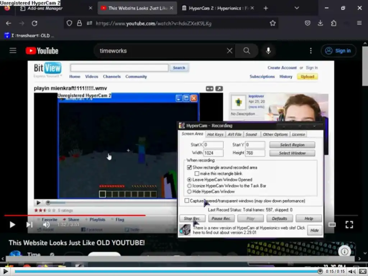Open the License tab in HyperCam
This screenshot has width=368, height=276.
299,134
